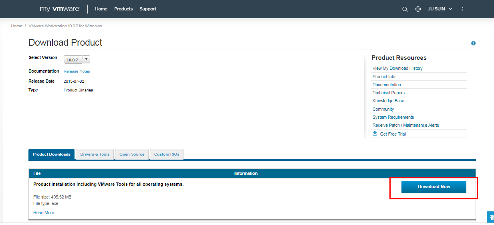Switch to the Drivers & Tools tab
This screenshot has height=225, width=494.
click(95, 154)
